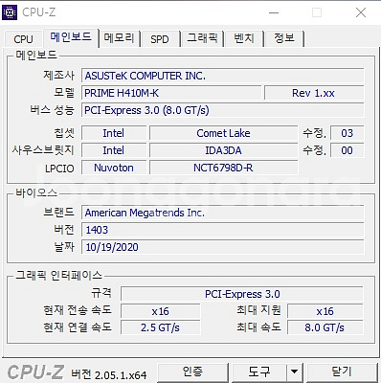
Task: Click the Comet Lake chipset field
Action: (223, 133)
